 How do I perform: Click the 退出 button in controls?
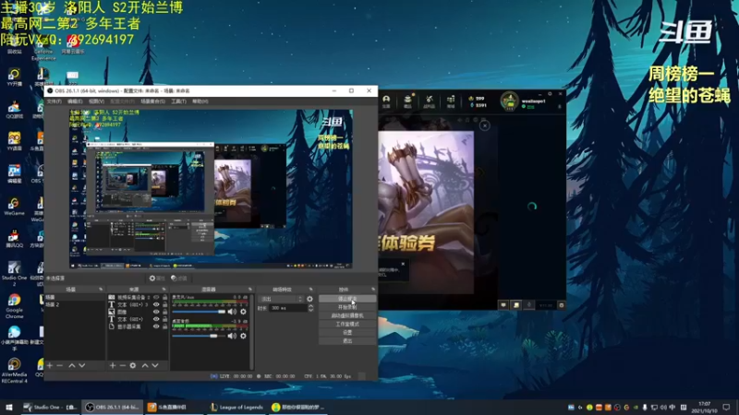[x=347, y=340]
